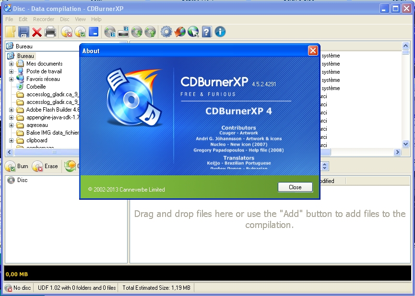
Task: Select the Corbeille item in the tree
Action: (x=36, y=87)
